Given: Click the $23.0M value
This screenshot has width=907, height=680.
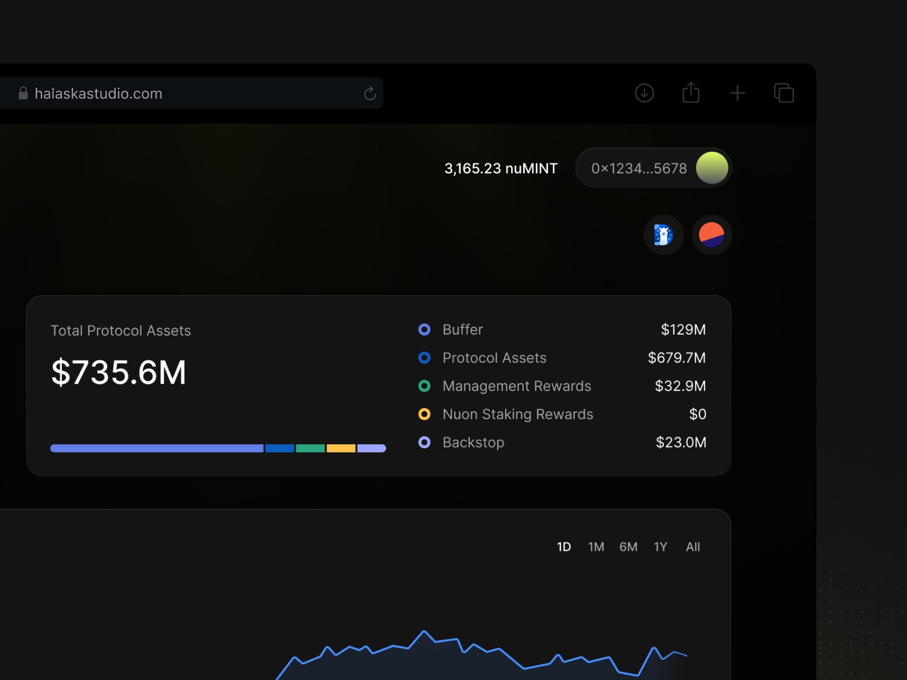Looking at the screenshot, I should click(x=681, y=443).
